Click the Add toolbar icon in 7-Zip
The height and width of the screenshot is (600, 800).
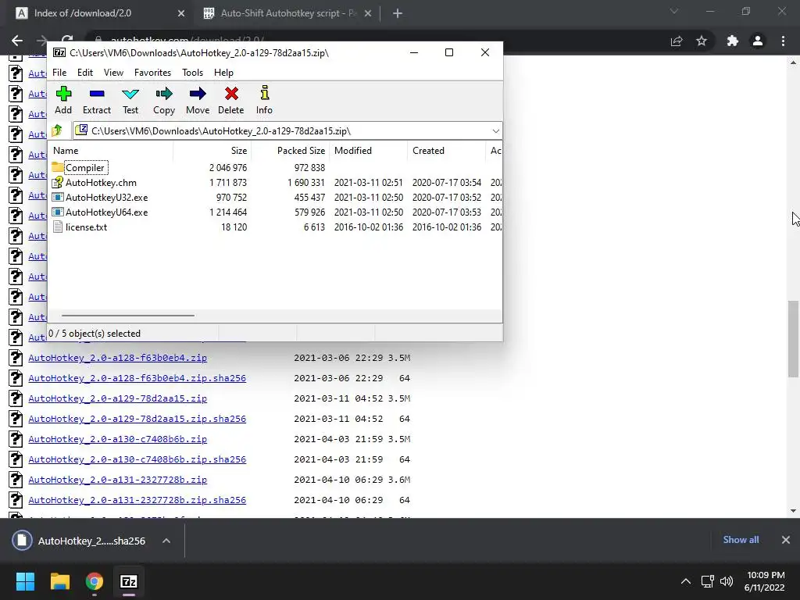[x=63, y=95]
